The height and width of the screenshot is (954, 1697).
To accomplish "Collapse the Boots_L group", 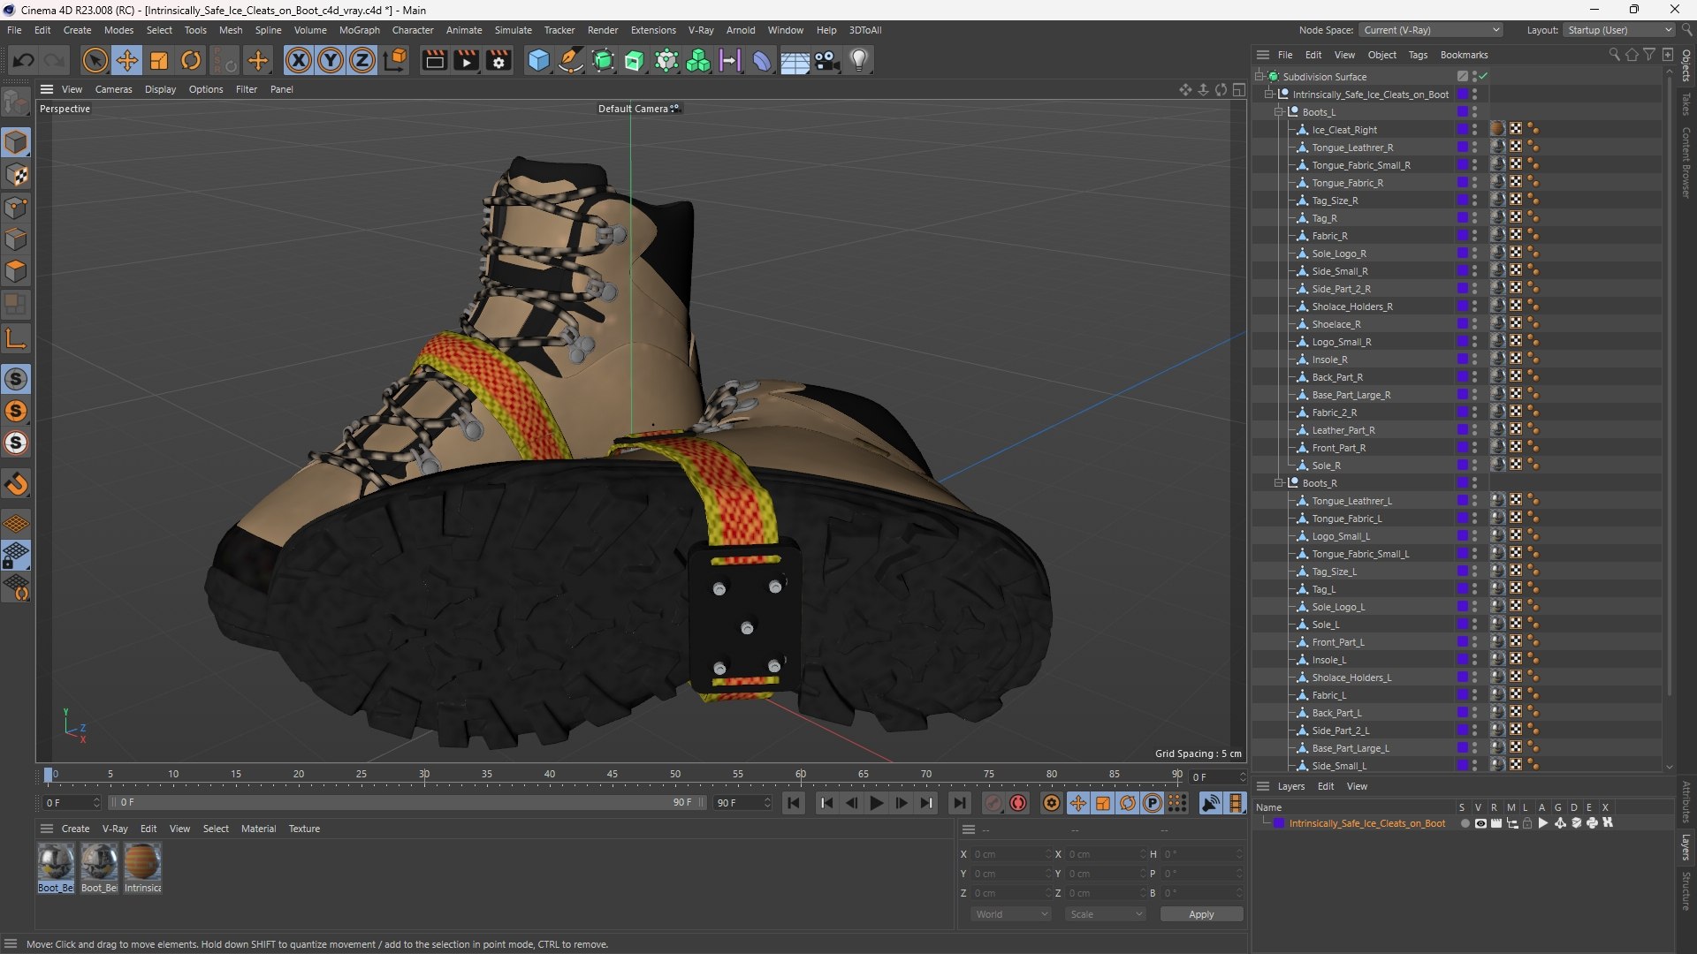I will [1278, 112].
